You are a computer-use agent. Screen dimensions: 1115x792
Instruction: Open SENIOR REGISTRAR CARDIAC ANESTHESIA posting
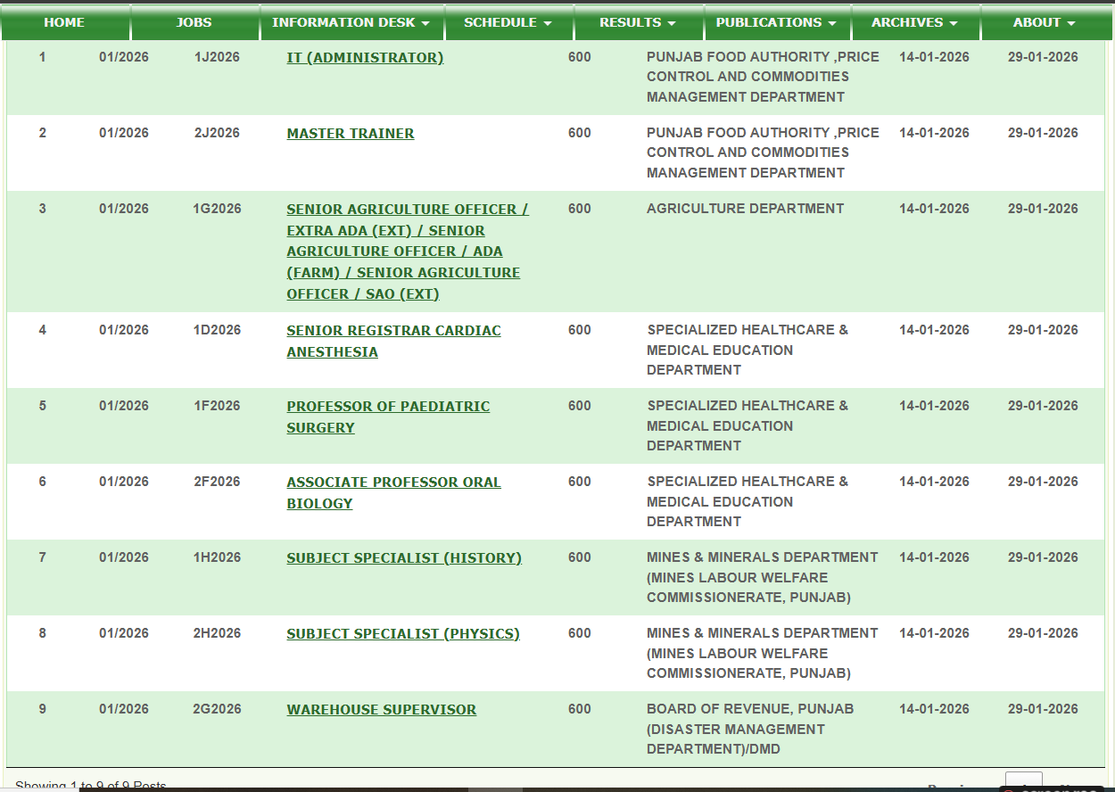point(393,340)
